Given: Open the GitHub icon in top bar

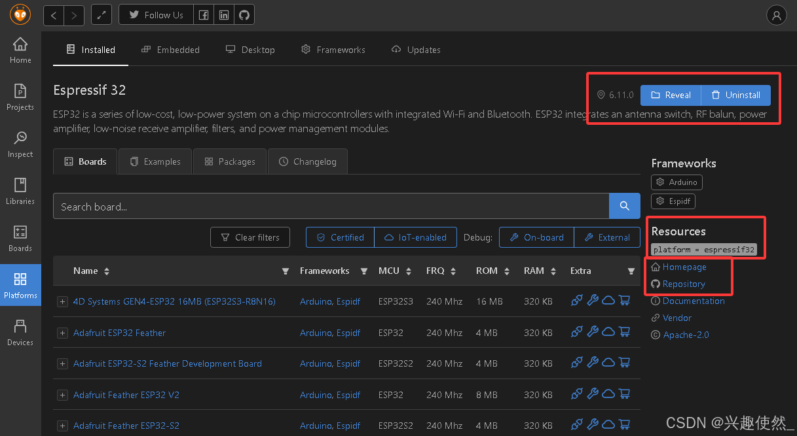Looking at the screenshot, I should point(244,15).
